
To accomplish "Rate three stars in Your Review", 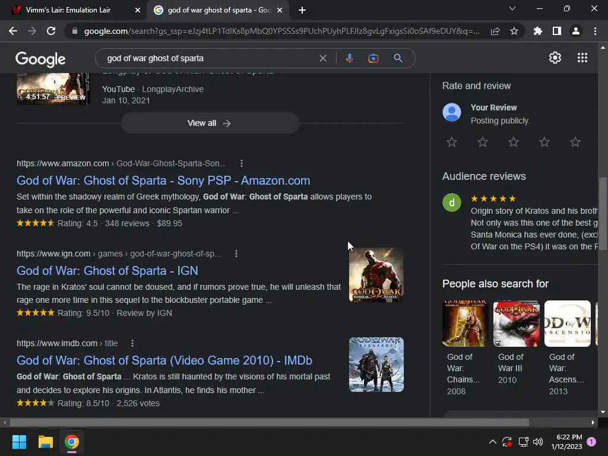I will 514,142.
